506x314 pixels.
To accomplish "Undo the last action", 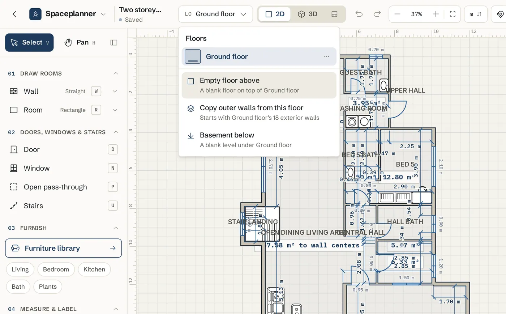I will (359, 14).
